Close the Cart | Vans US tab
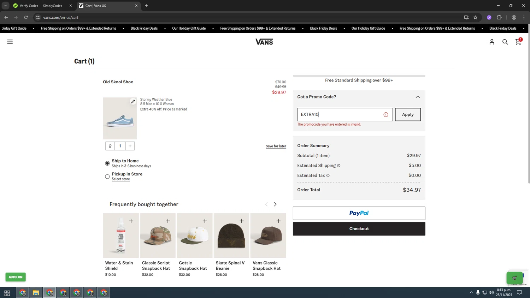530x298 pixels. tap(136, 6)
